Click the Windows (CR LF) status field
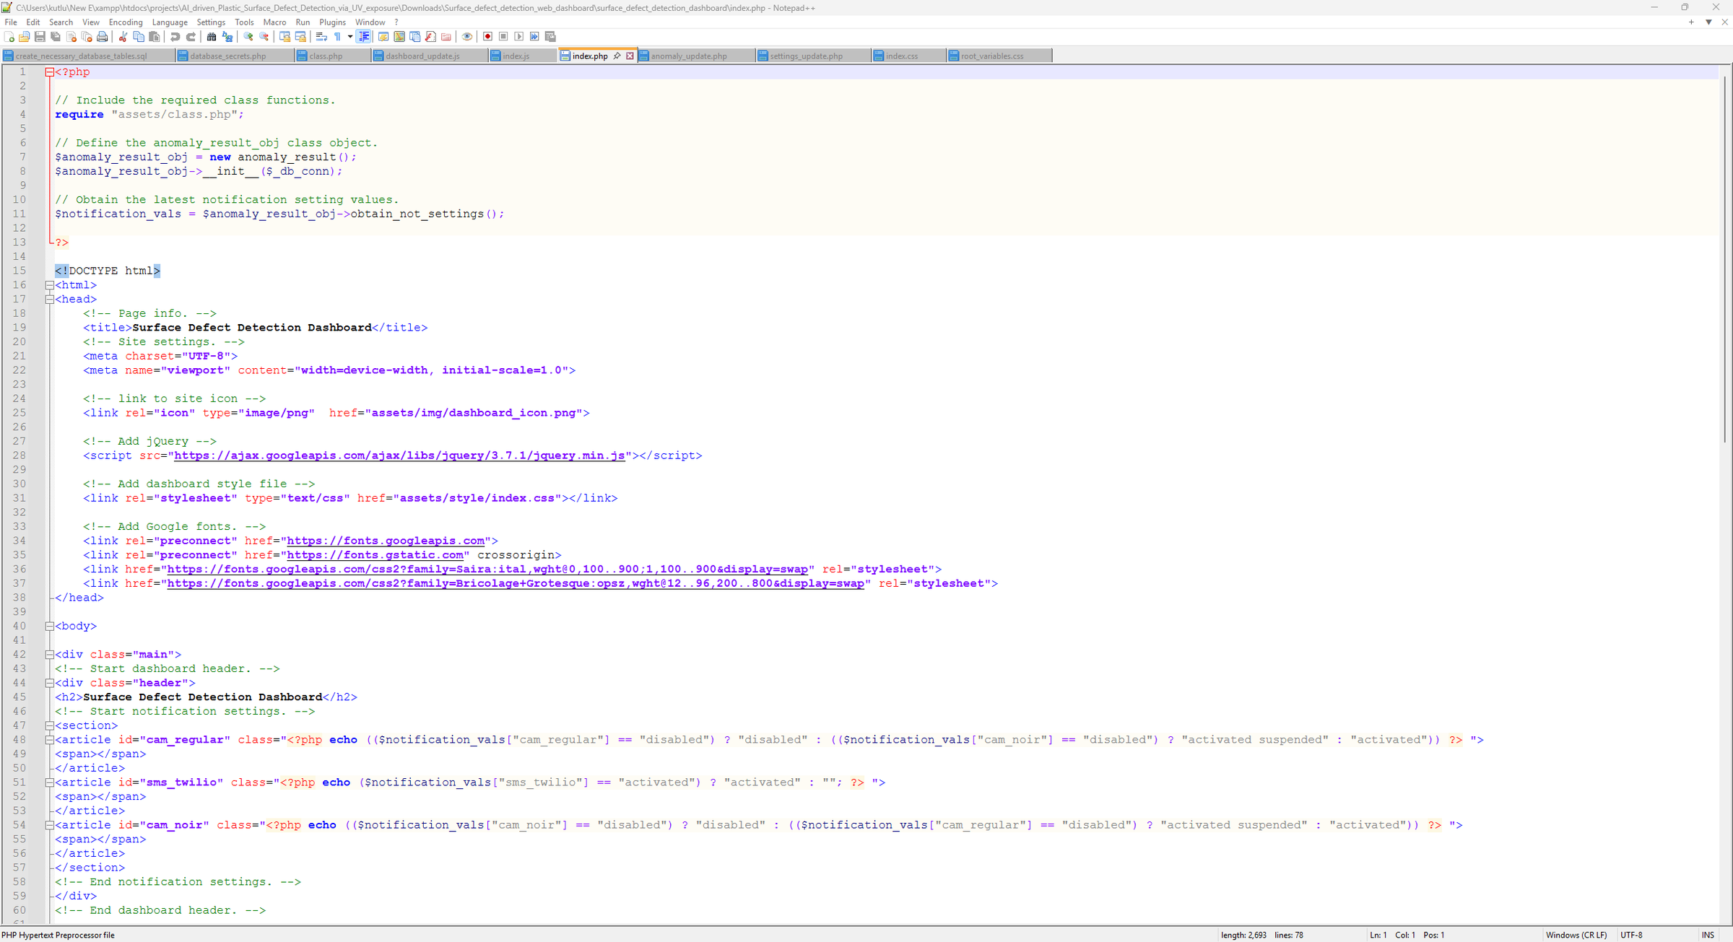Screen dimensions: 1733x942 tap(1576, 935)
